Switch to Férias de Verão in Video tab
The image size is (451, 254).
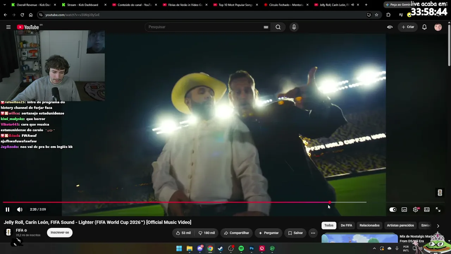click(185, 5)
